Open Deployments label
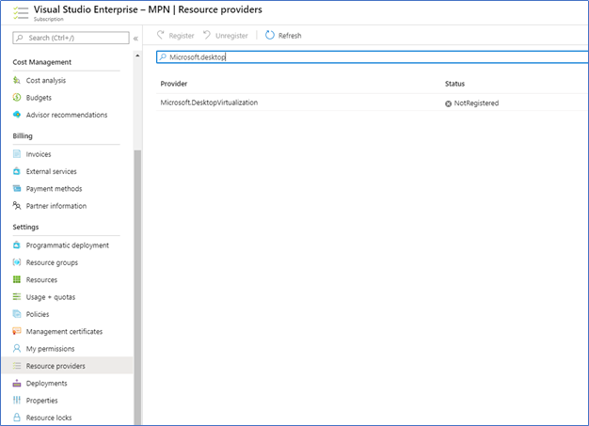This screenshot has width=589, height=426. (46, 384)
